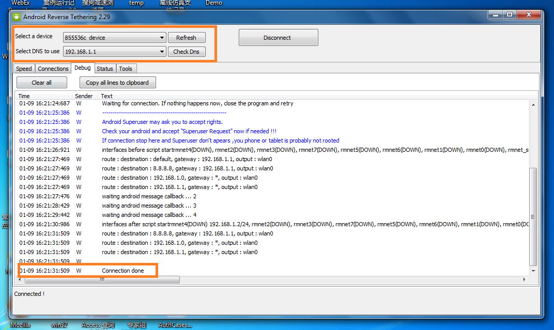This screenshot has width=554, height=330.
Task: Click the vertical scrollbar down arrow
Action: click(x=533, y=271)
